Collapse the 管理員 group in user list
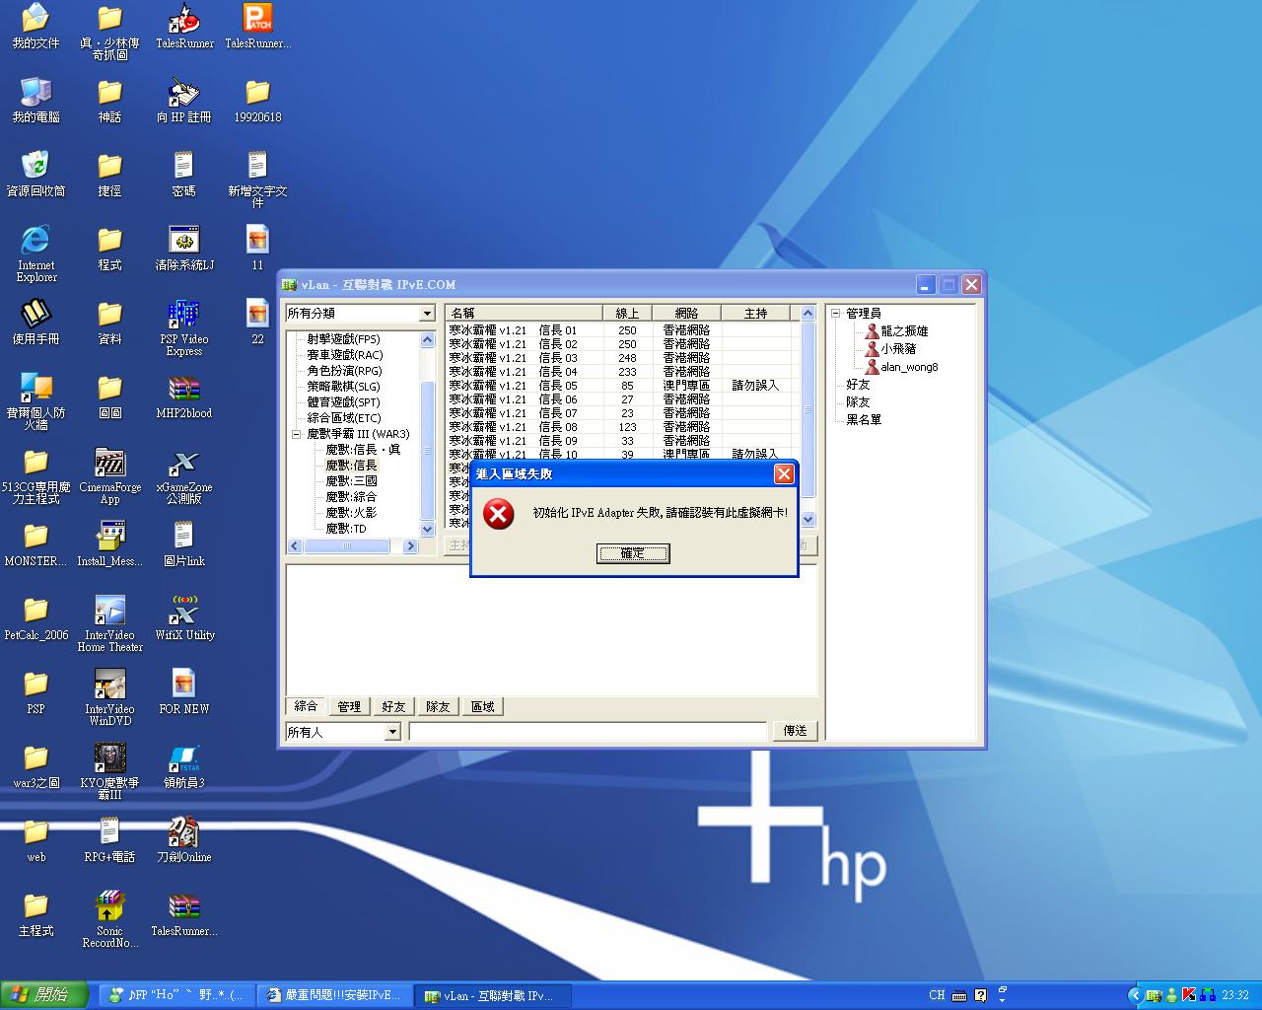 [835, 314]
